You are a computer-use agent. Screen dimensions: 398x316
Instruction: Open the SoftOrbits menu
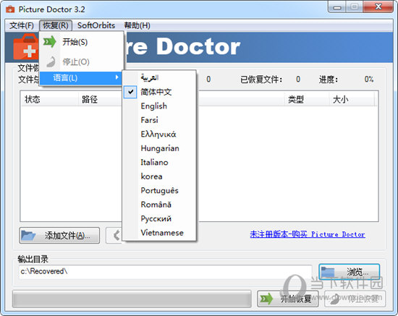(96, 25)
